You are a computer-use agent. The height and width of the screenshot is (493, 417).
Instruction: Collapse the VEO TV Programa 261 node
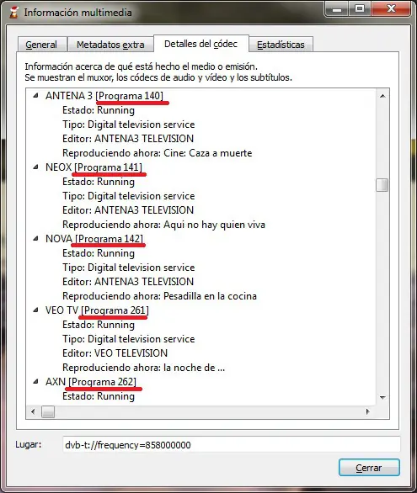36,310
